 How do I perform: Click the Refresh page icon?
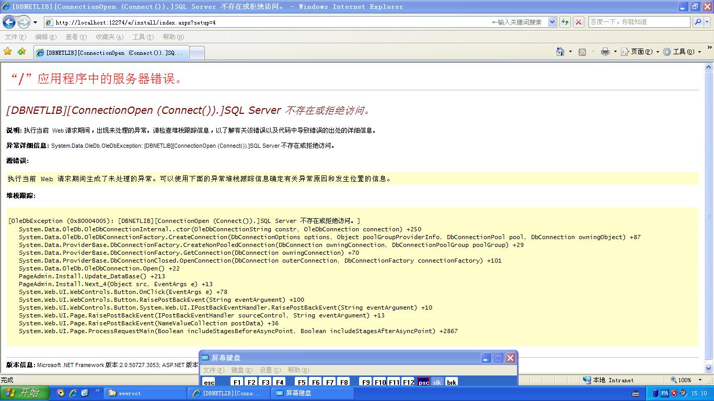[565, 22]
